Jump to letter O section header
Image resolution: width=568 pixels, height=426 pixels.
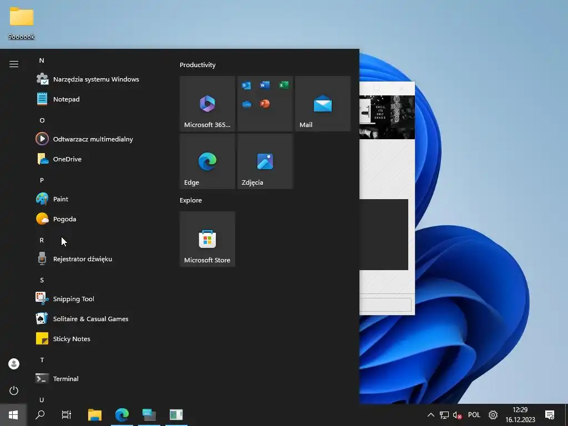point(42,120)
